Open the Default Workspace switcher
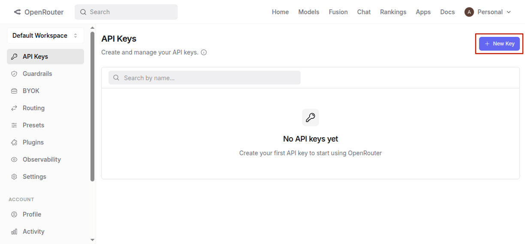Screen dimensions: 525x244 (x=45, y=36)
